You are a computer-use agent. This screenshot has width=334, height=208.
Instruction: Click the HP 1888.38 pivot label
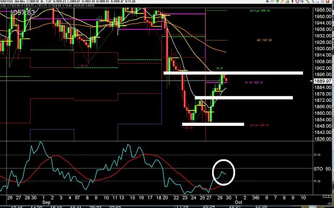(256, 82)
